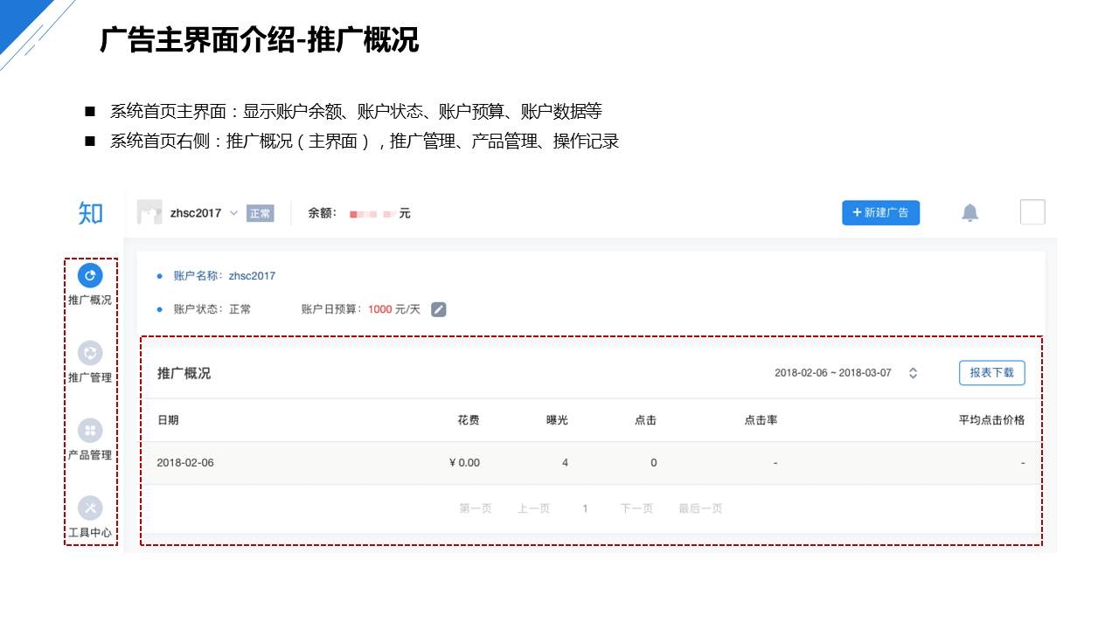Click the 2018-02-06 table row
Viewport: 1119px width, 629px height.
[591, 463]
